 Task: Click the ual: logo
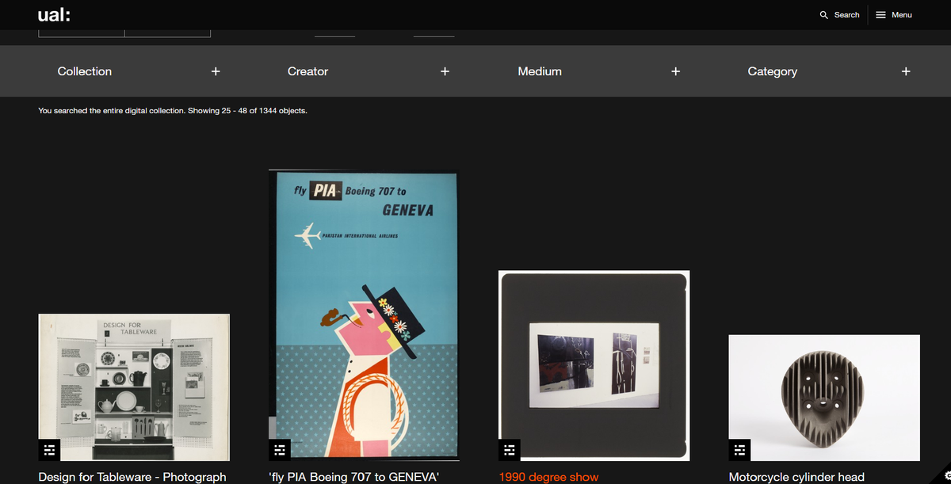53,15
